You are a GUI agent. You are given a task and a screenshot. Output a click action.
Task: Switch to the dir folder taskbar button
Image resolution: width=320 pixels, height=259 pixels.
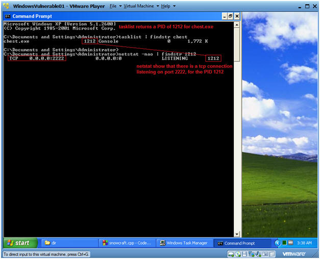[x=69, y=243]
